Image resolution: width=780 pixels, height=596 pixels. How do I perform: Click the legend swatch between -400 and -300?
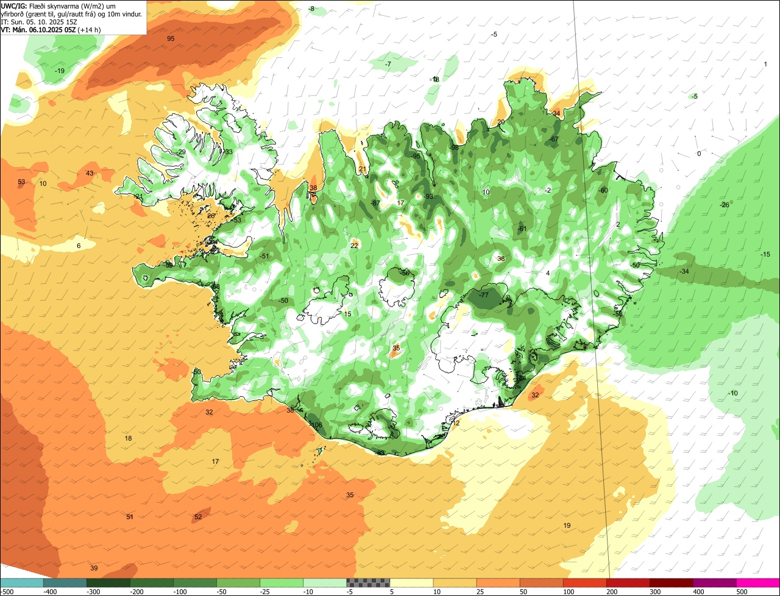tap(65, 583)
